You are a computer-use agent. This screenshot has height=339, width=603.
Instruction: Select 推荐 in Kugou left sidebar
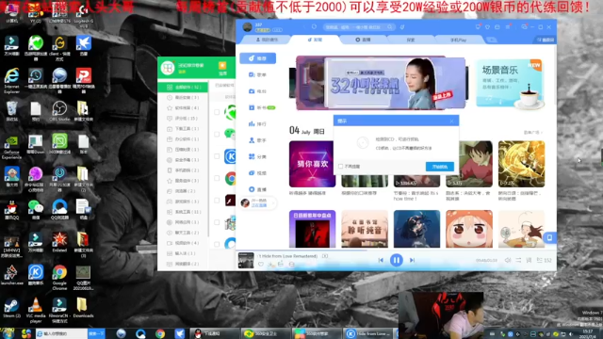(x=257, y=58)
